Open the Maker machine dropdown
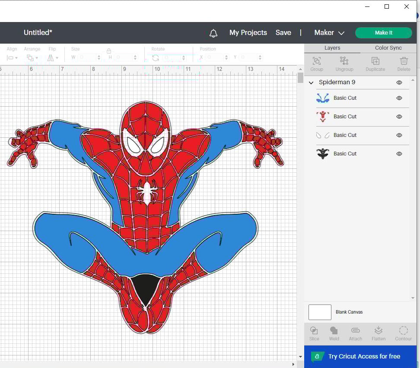420x368 pixels. (x=329, y=33)
